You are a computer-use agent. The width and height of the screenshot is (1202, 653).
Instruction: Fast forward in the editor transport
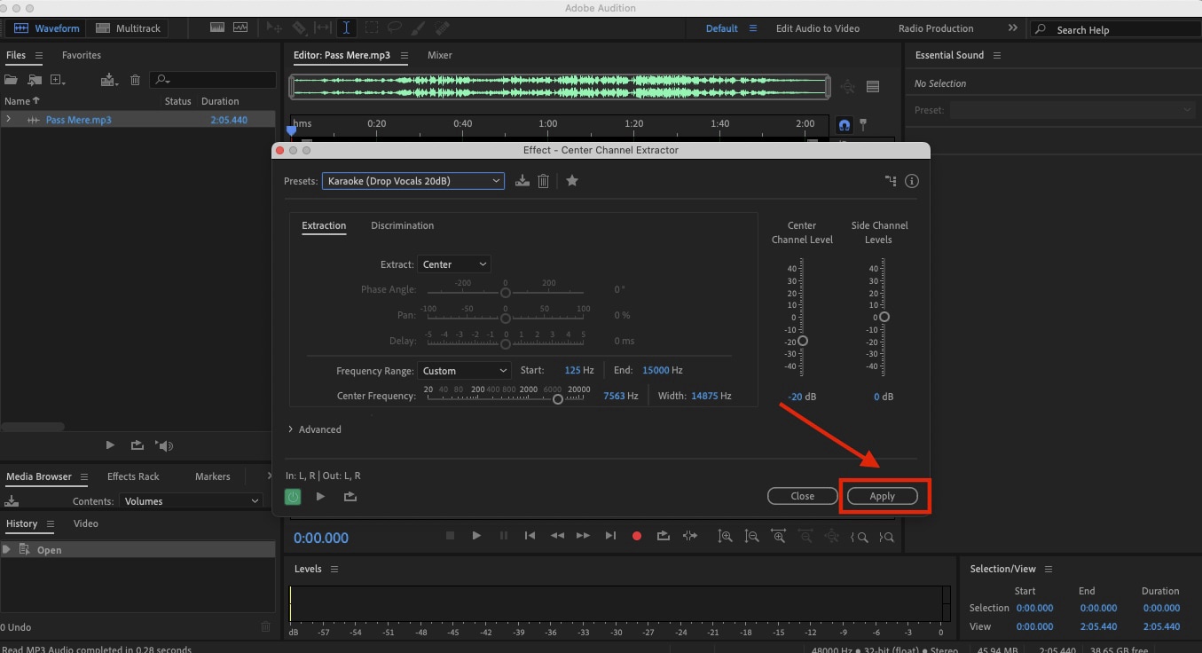pyautogui.click(x=583, y=536)
